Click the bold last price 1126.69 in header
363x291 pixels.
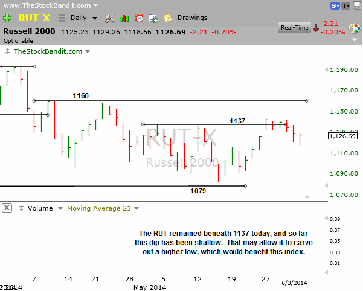point(170,32)
